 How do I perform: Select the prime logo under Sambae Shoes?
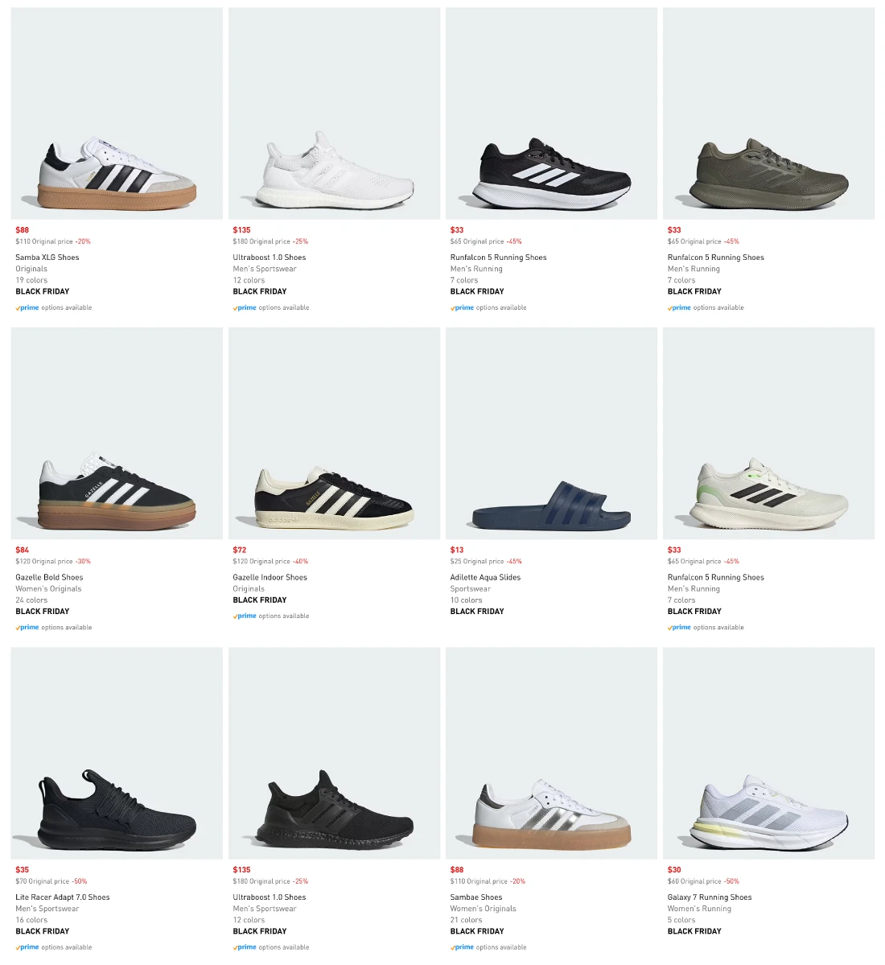[463, 947]
